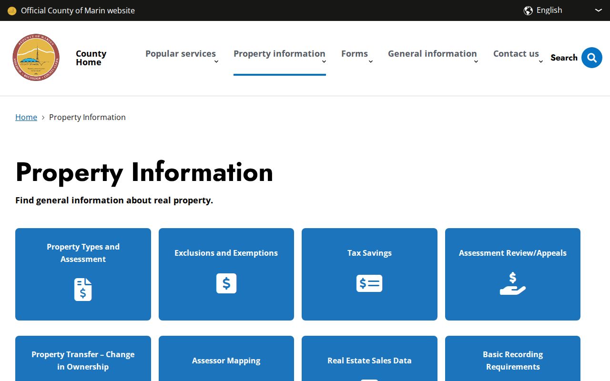Expand the Property information menu chevron
The image size is (610, 381).
coord(324,61)
